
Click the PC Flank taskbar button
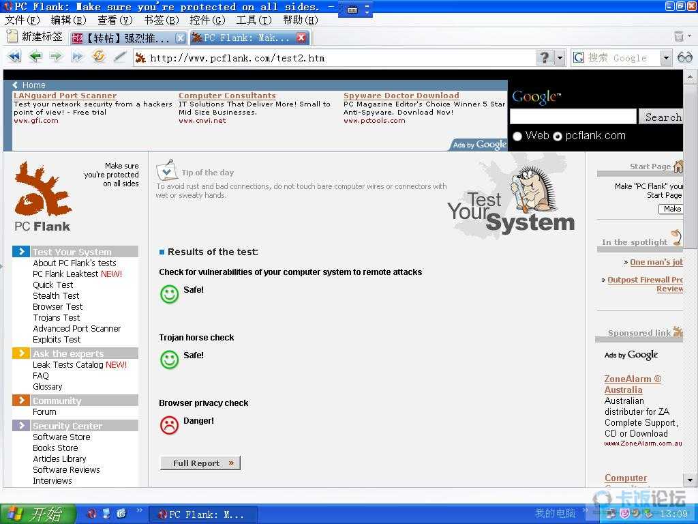(x=202, y=514)
